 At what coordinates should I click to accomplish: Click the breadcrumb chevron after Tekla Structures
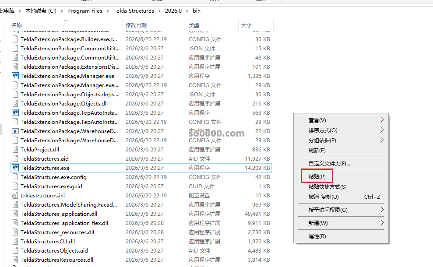point(160,11)
